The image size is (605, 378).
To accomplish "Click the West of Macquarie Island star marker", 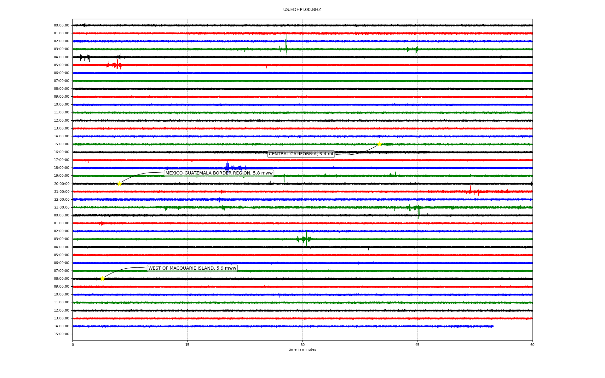I will click(102, 278).
